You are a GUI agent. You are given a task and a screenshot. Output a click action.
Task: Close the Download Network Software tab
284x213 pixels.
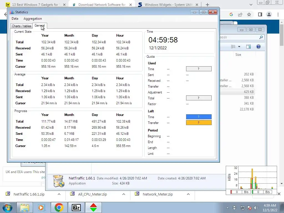click(131, 5)
